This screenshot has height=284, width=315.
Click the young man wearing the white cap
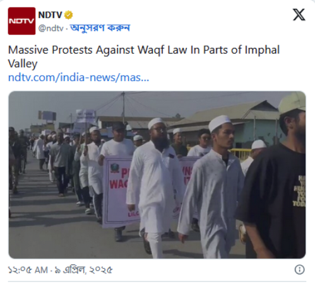coord(213,189)
